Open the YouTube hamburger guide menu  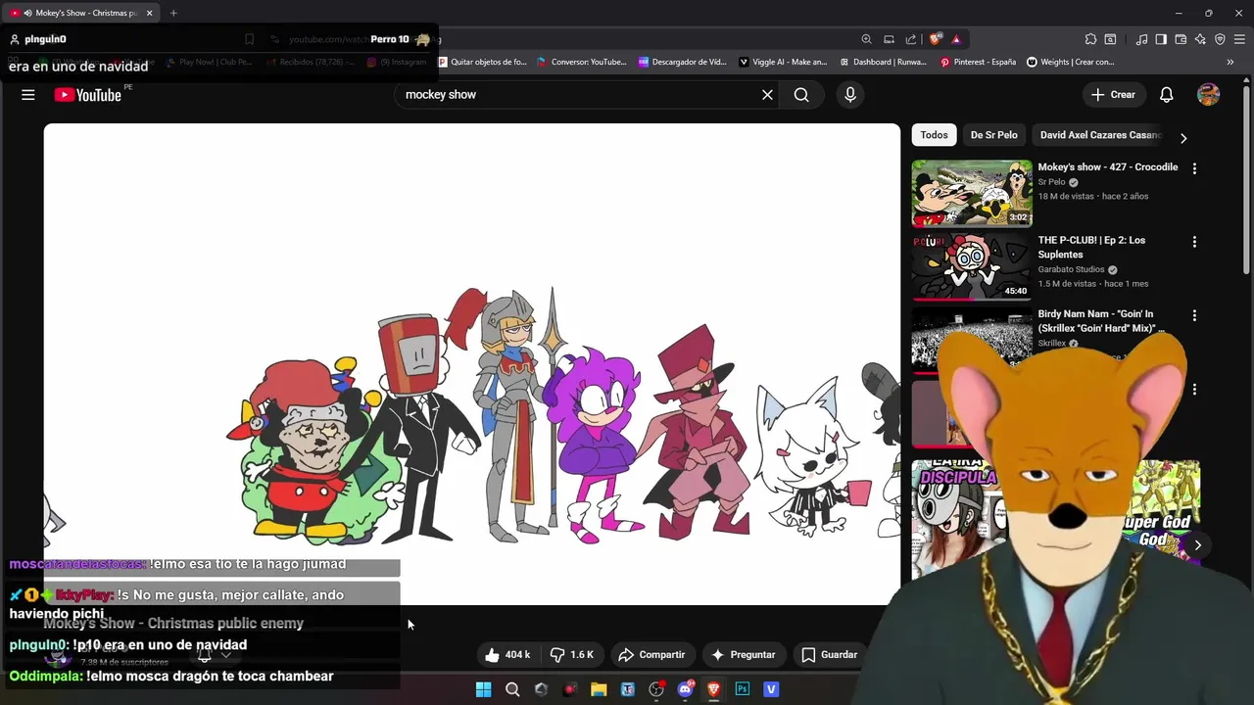pos(28,95)
